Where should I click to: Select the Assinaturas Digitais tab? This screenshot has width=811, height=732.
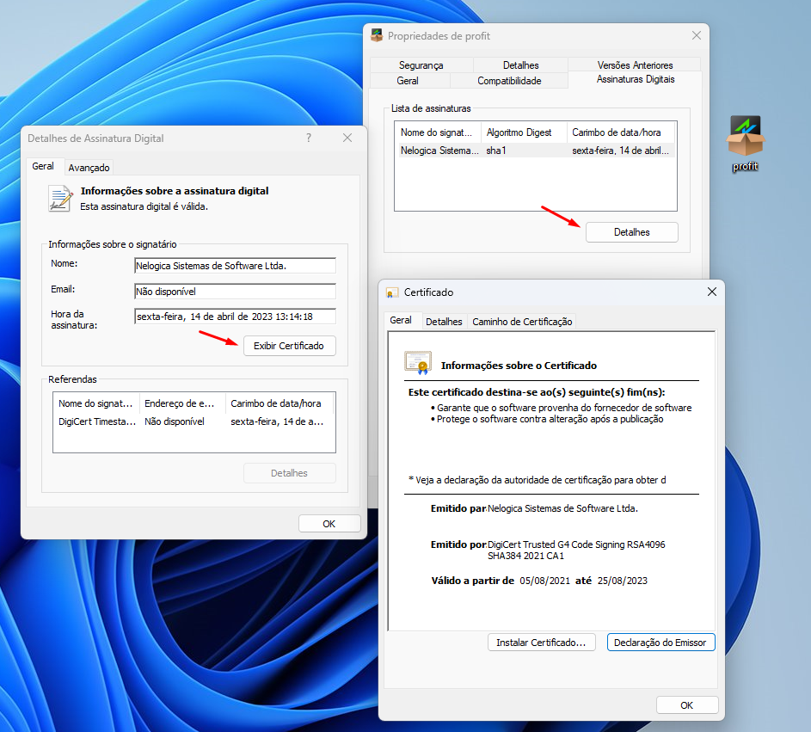pos(636,79)
